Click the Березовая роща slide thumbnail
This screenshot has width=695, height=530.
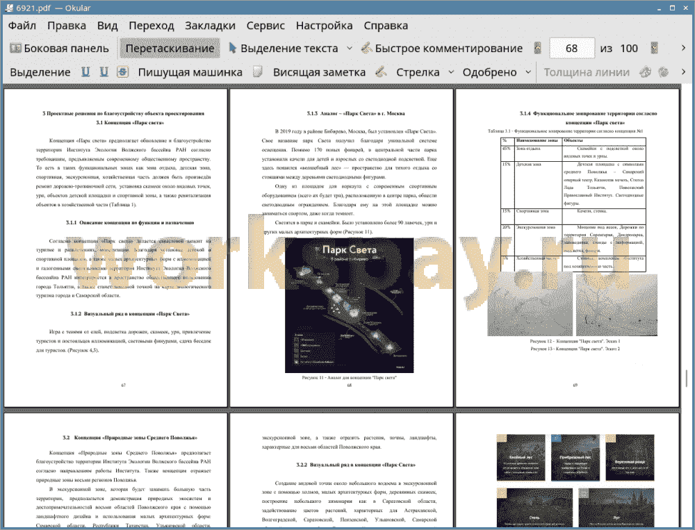pyautogui.click(x=630, y=458)
